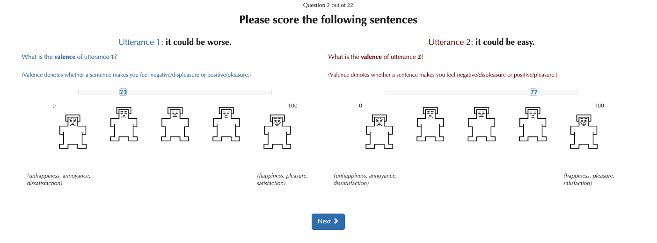Click the 100 label of utterance 1 scale

pos(292,106)
